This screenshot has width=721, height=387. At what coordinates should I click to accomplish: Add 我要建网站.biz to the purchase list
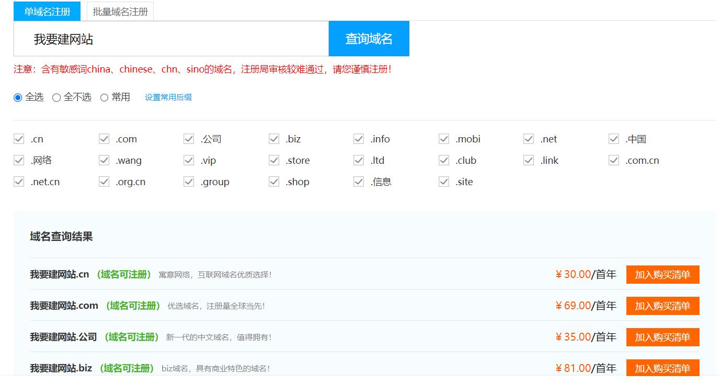662,368
